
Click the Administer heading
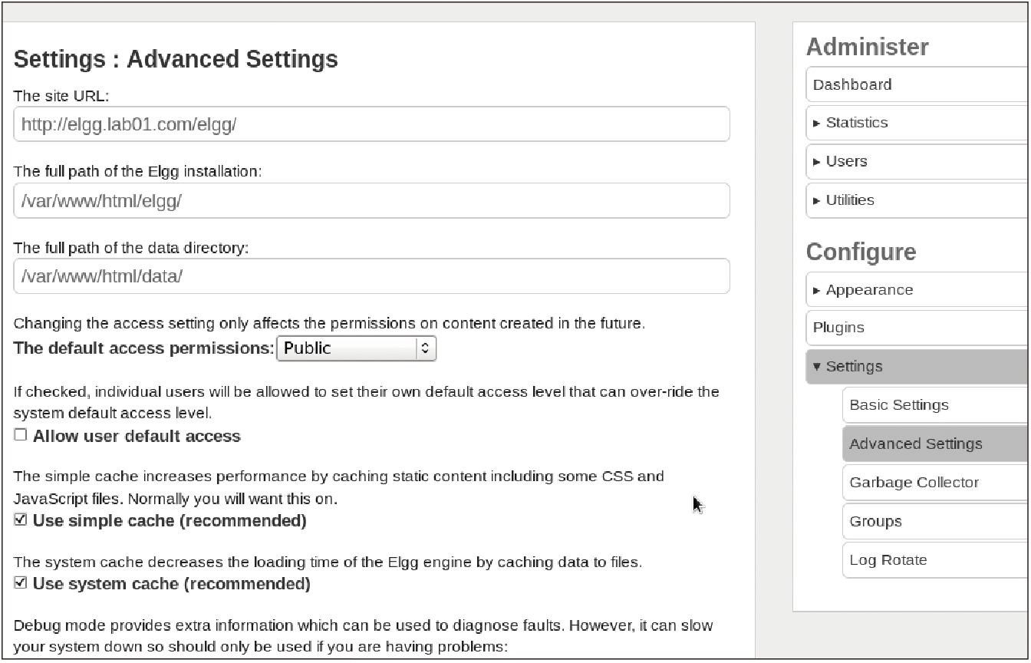[868, 47]
